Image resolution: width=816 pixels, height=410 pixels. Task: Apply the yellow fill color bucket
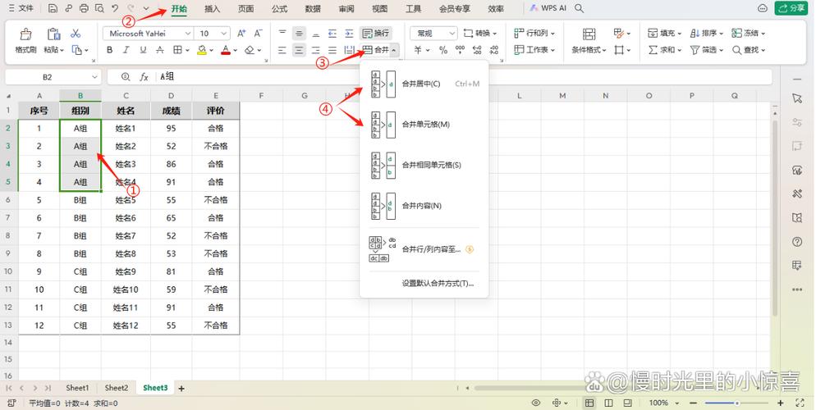click(202, 50)
